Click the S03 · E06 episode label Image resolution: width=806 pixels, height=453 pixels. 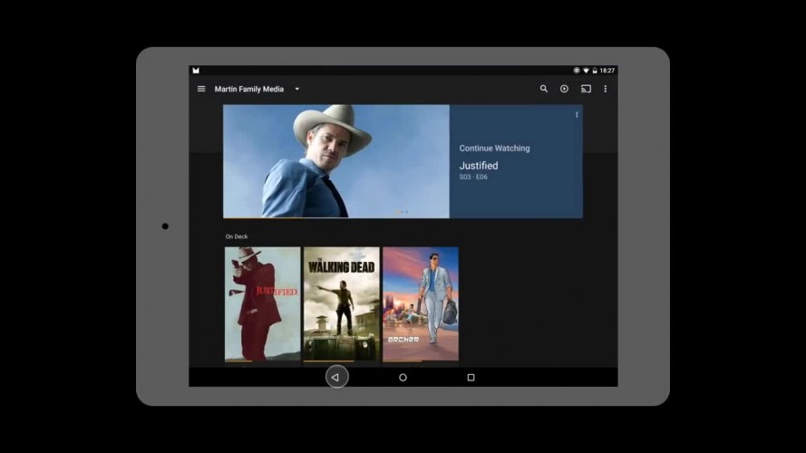(x=473, y=177)
